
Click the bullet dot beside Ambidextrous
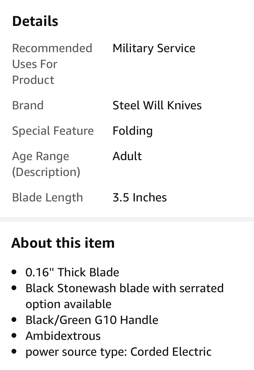[14, 336]
